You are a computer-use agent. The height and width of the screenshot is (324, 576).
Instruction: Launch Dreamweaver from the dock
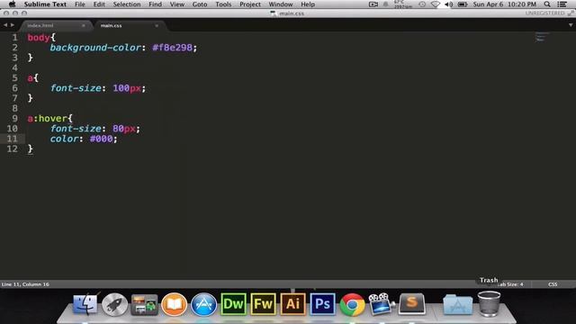233,304
